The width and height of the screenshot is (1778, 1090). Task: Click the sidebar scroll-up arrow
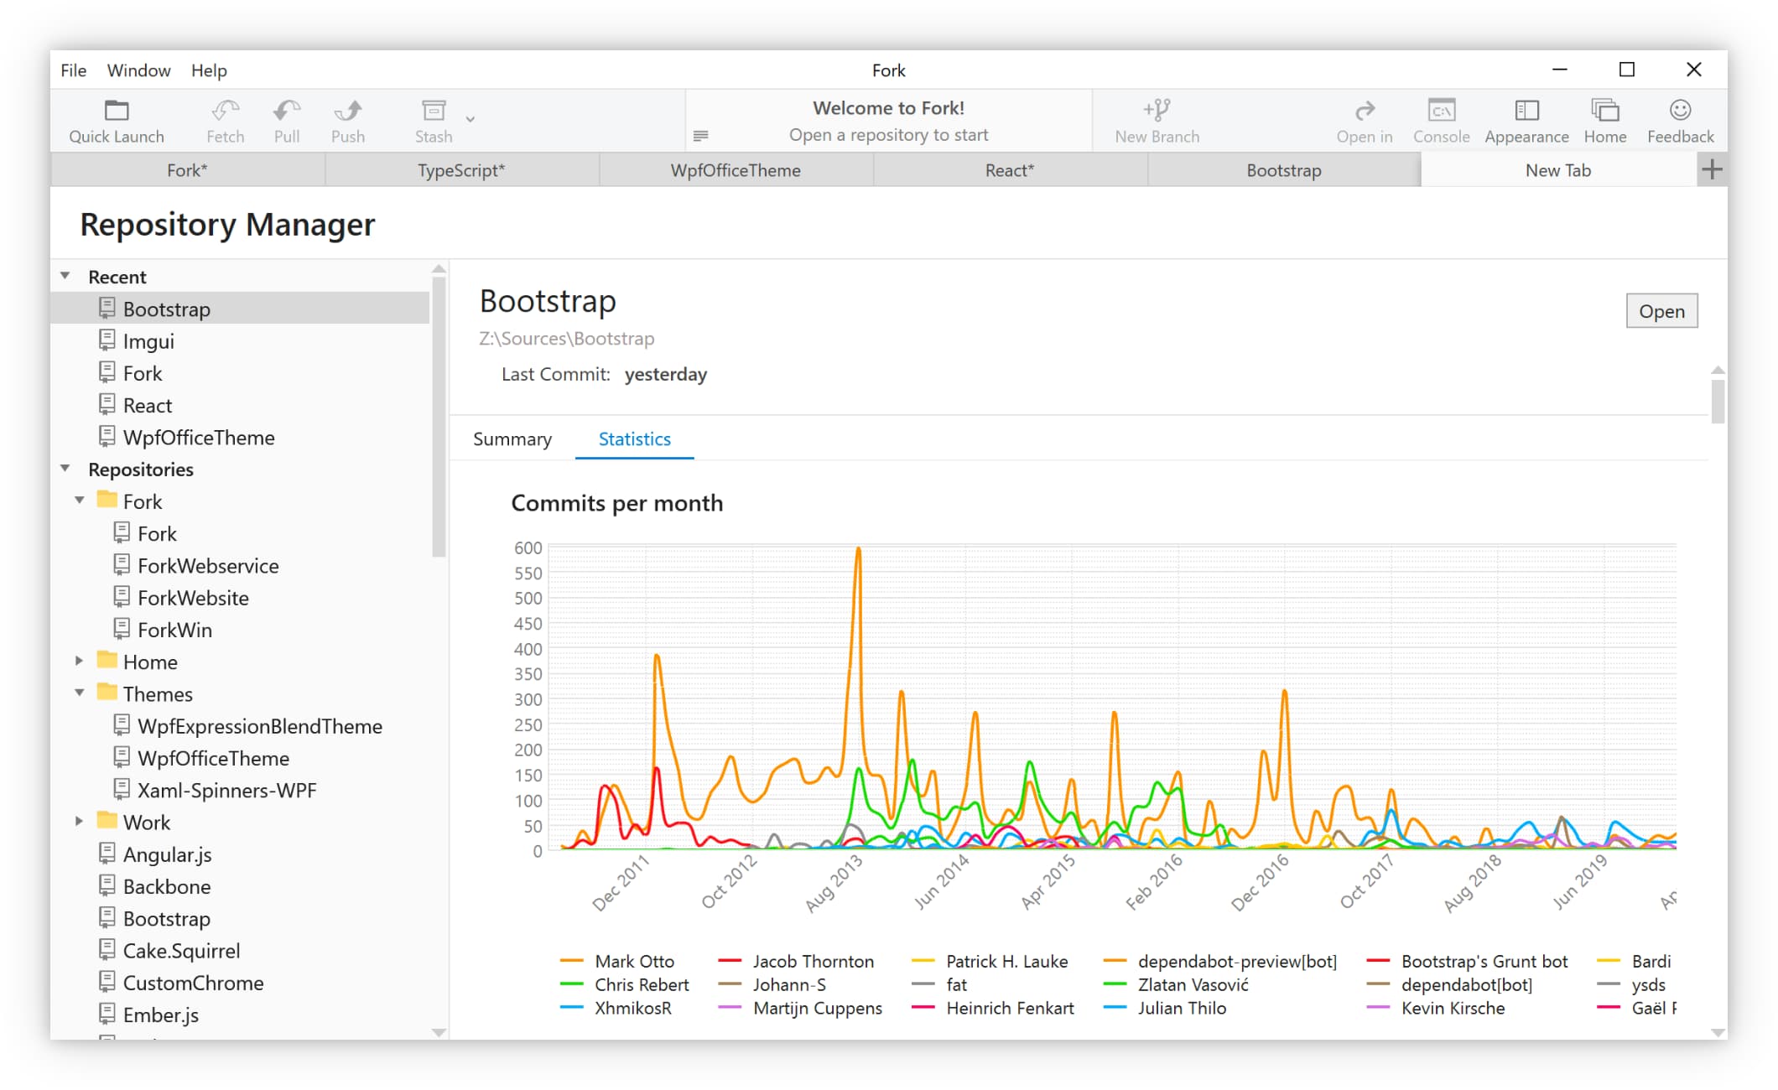pyautogui.click(x=439, y=269)
